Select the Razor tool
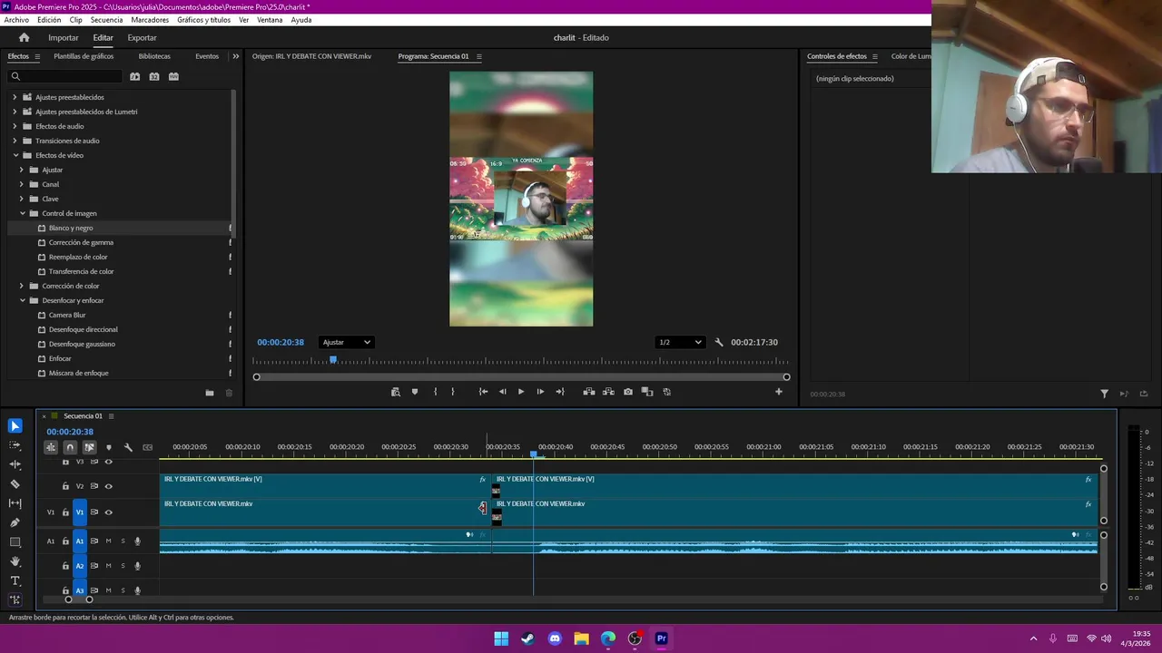Viewport: 1162px width, 653px height. (x=15, y=483)
